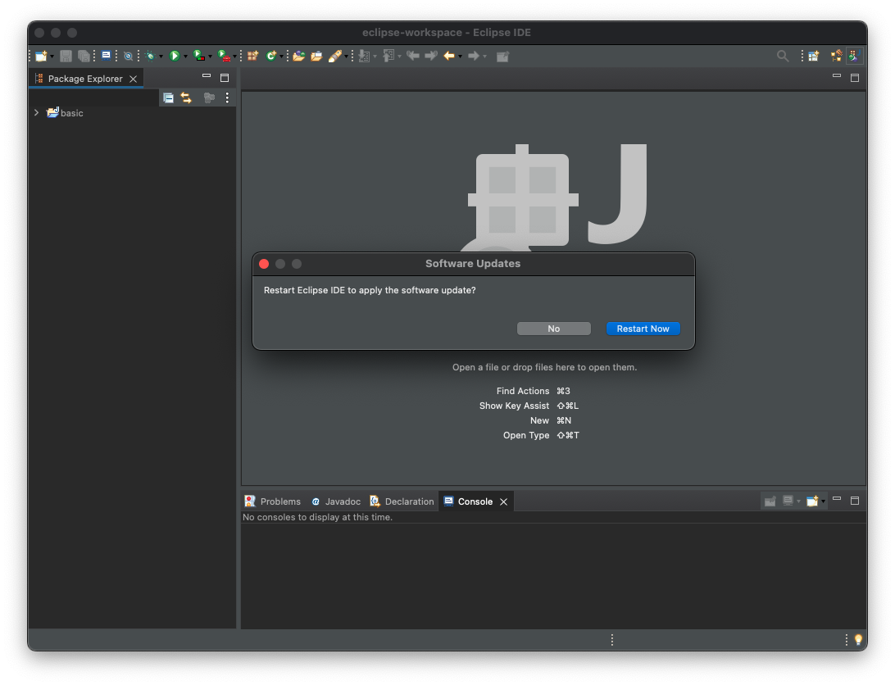Click the Pin Editor icon
Viewport: 895px width, 685px height.
(502, 56)
